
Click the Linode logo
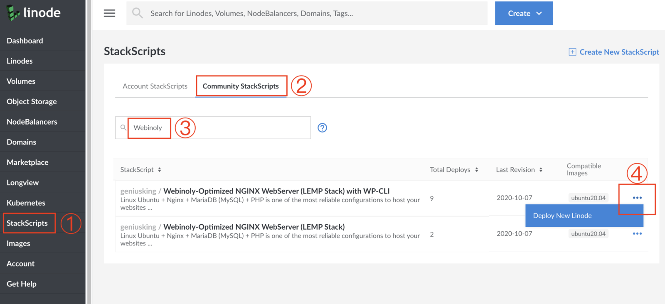tap(34, 13)
